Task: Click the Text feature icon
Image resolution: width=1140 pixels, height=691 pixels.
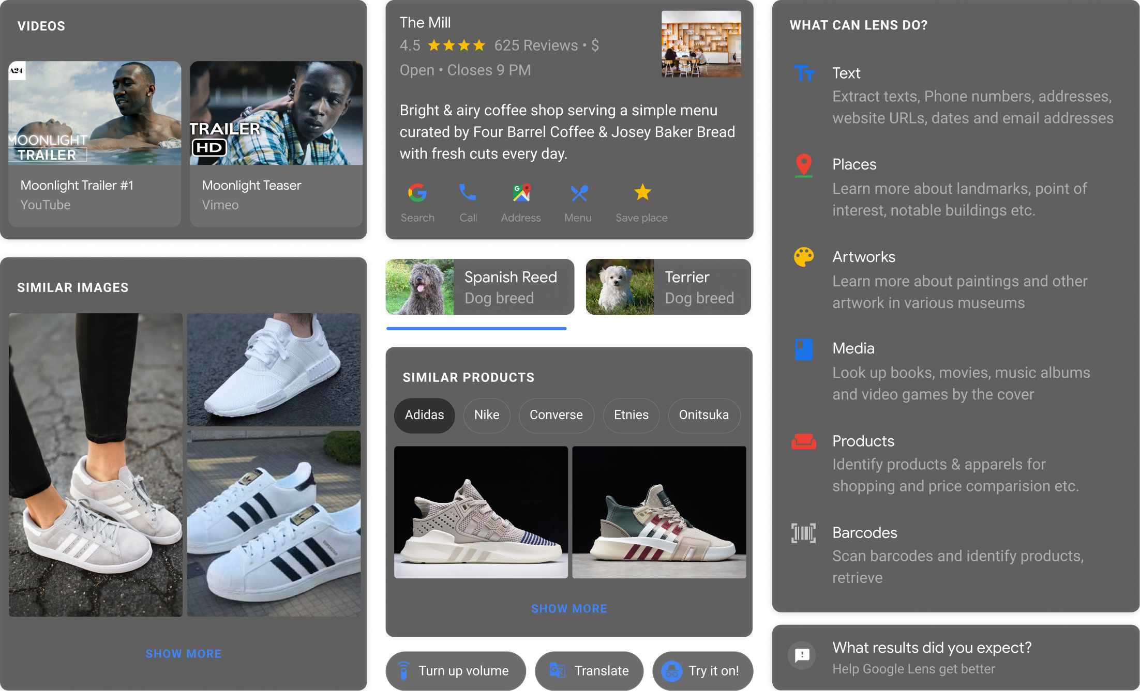Action: pyautogui.click(x=804, y=73)
